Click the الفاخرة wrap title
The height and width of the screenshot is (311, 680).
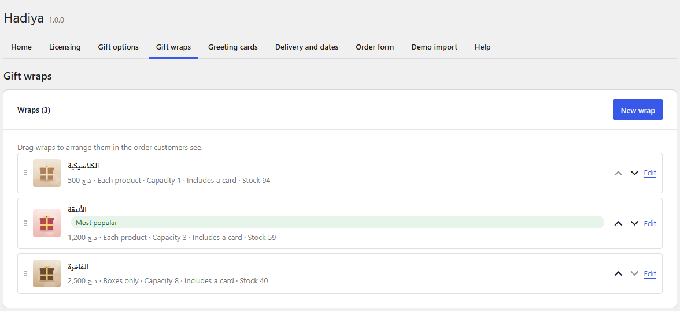tap(78, 267)
